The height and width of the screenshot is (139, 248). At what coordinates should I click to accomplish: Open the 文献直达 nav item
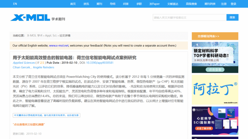(x=173, y=4)
